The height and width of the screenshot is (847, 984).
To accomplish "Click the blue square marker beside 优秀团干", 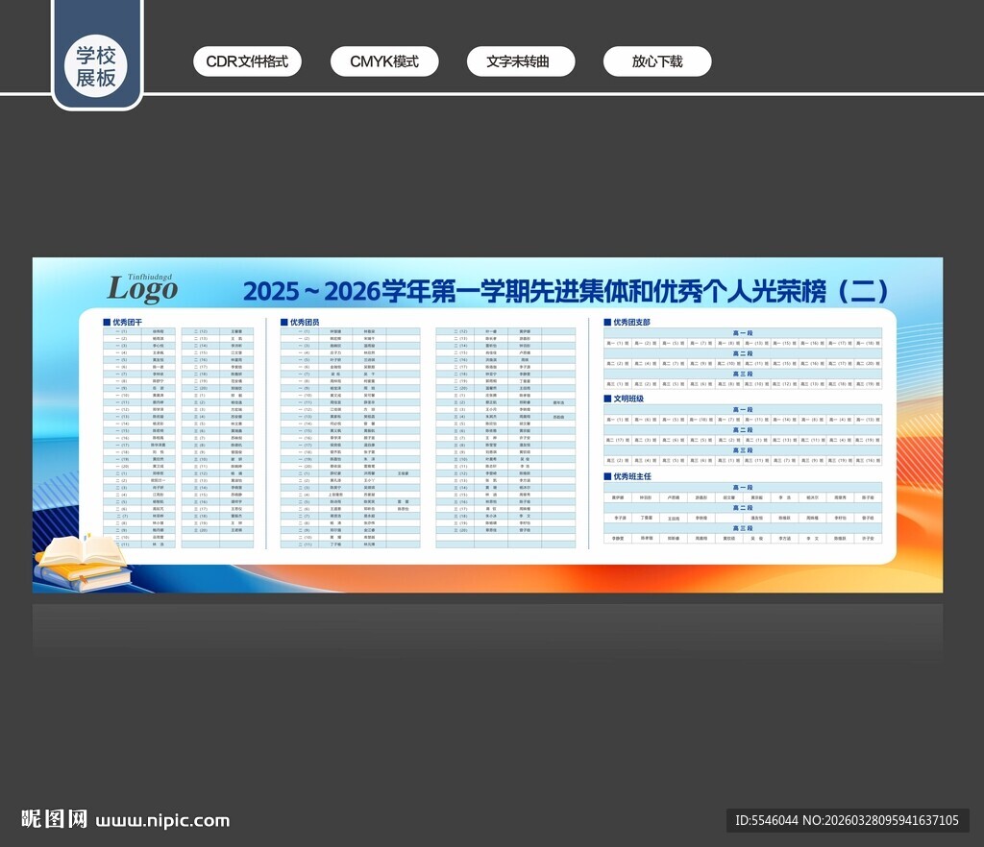I will (108, 322).
